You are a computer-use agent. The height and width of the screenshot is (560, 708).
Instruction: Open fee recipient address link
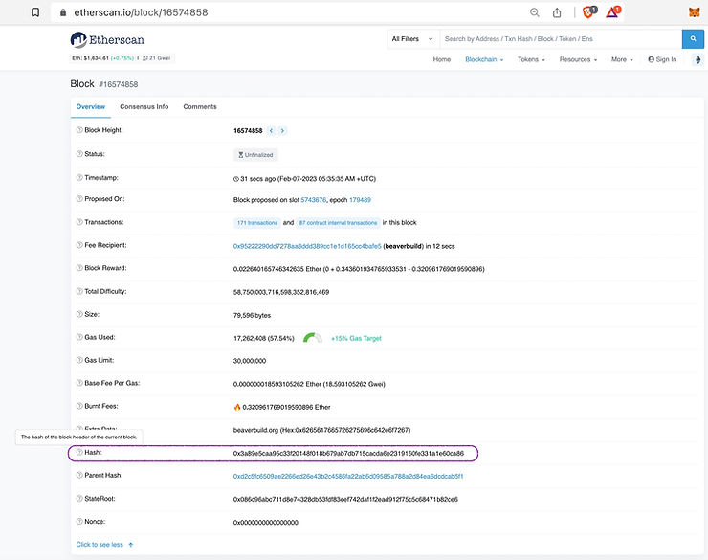pos(307,246)
